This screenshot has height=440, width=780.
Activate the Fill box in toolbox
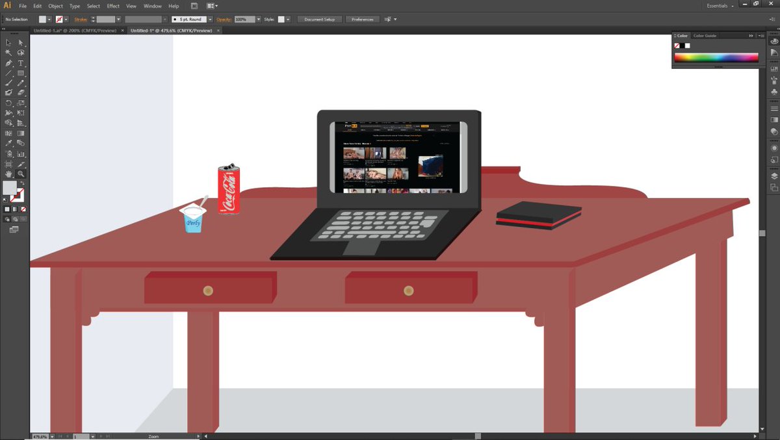(x=9, y=187)
